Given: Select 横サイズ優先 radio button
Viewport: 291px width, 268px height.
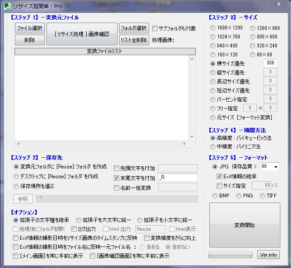Looking at the screenshot, I should 213,64.
